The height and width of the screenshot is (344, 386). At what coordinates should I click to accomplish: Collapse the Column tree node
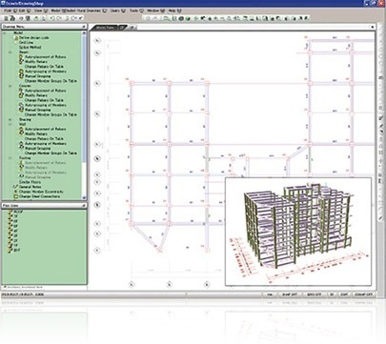pos(10,86)
